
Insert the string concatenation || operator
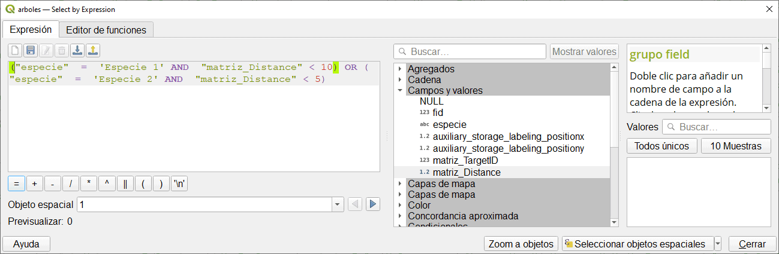pyautogui.click(x=125, y=183)
